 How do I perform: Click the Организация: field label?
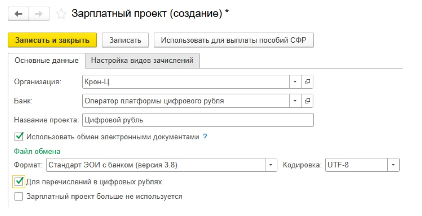pos(38,82)
